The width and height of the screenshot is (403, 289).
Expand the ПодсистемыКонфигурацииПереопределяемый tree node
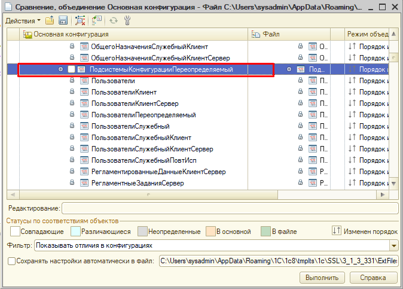pos(60,69)
